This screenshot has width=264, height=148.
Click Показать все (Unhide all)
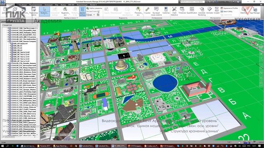[x=138, y=11]
